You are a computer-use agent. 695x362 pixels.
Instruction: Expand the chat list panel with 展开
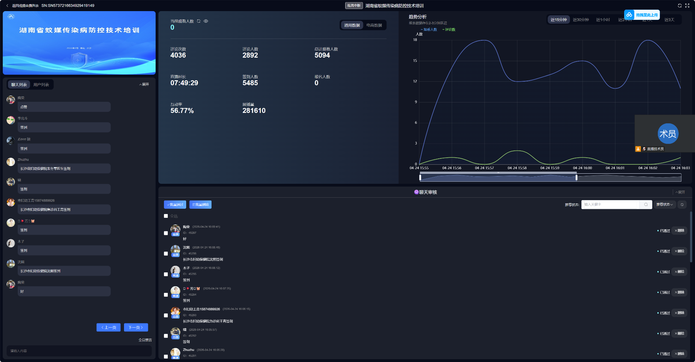click(144, 84)
